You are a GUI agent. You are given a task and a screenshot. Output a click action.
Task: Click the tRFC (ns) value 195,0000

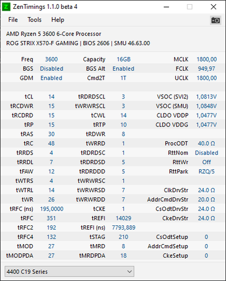click(51, 209)
